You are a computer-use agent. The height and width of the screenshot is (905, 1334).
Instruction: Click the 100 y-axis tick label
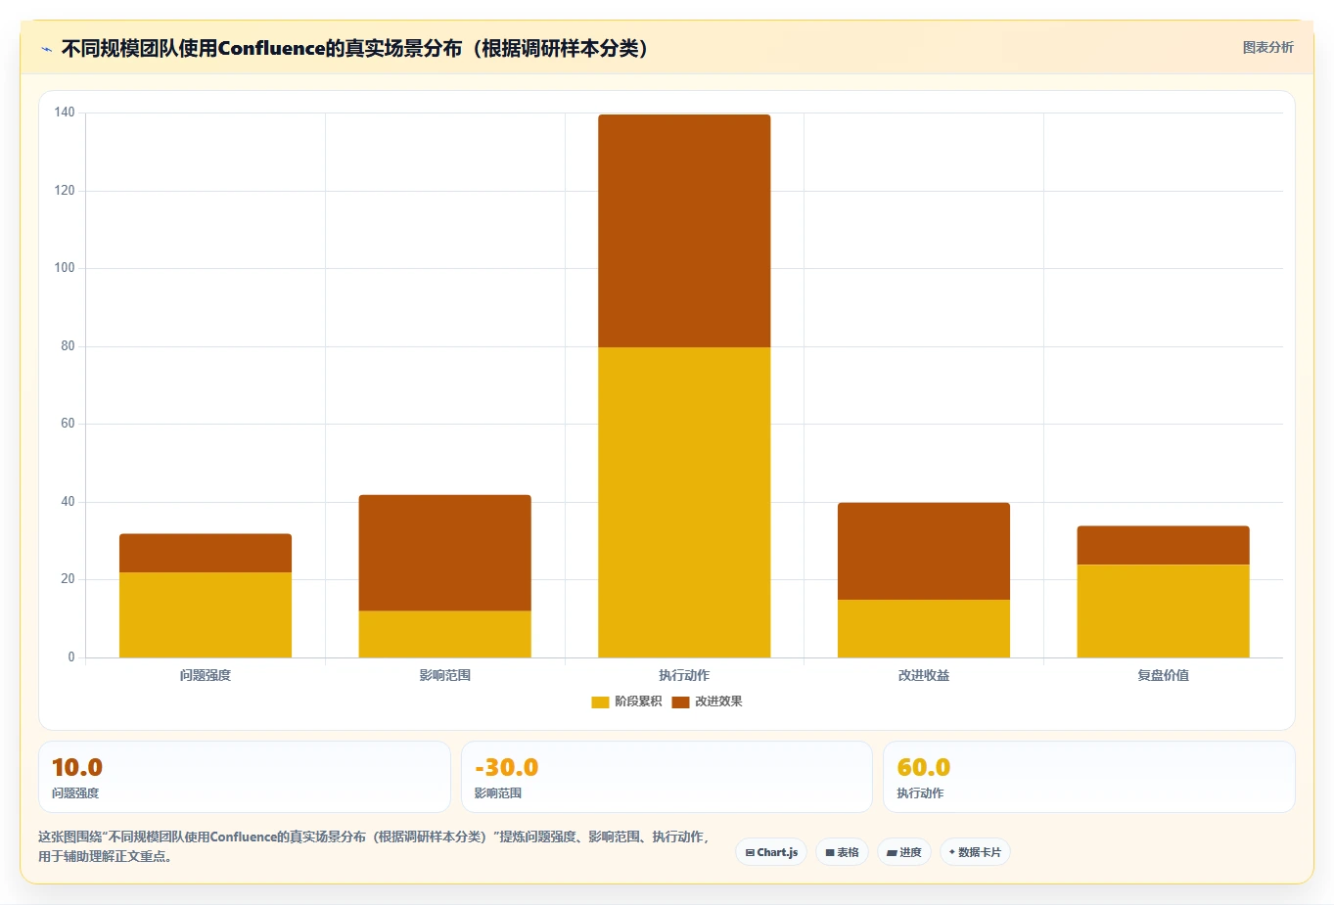65,268
